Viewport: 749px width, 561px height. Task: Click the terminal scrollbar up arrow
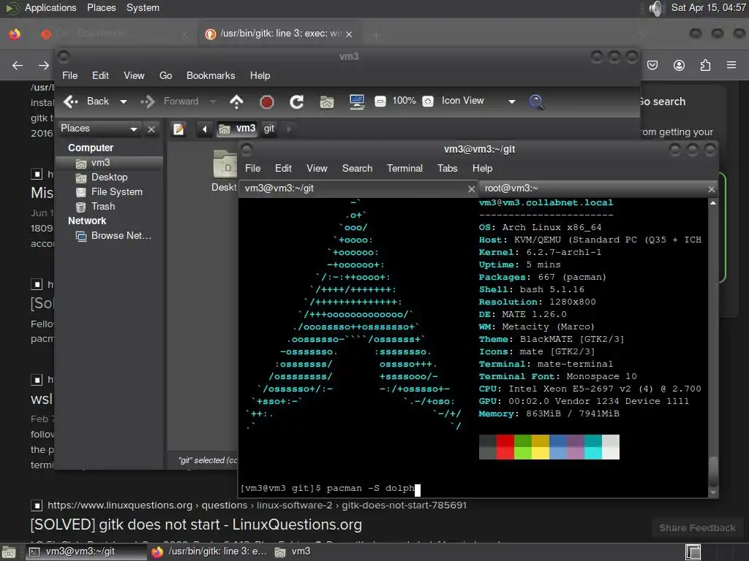coord(713,203)
